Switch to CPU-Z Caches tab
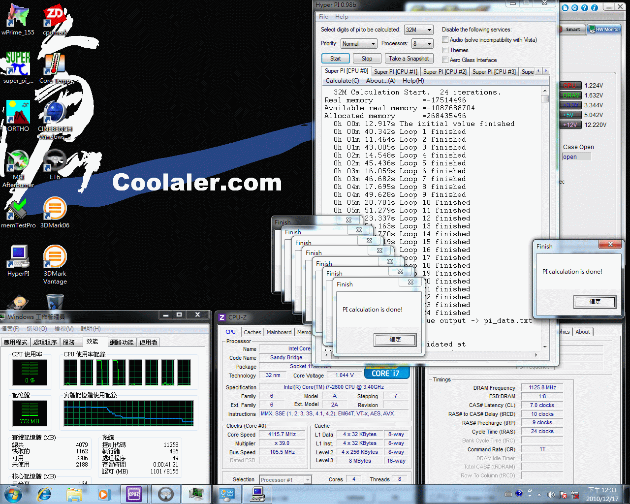This screenshot has width=630, height=504. coord(252,332)
